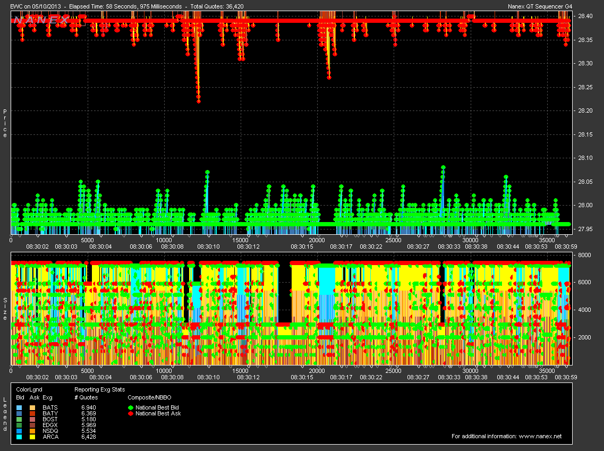
Task: Click the green National Best Bid marker
Action: (131, 407)
